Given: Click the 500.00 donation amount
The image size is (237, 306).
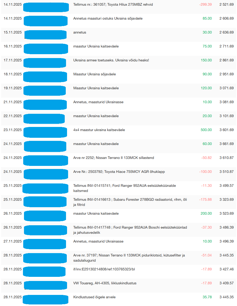Looking at the screenshot, I should (x=206, y=130).
